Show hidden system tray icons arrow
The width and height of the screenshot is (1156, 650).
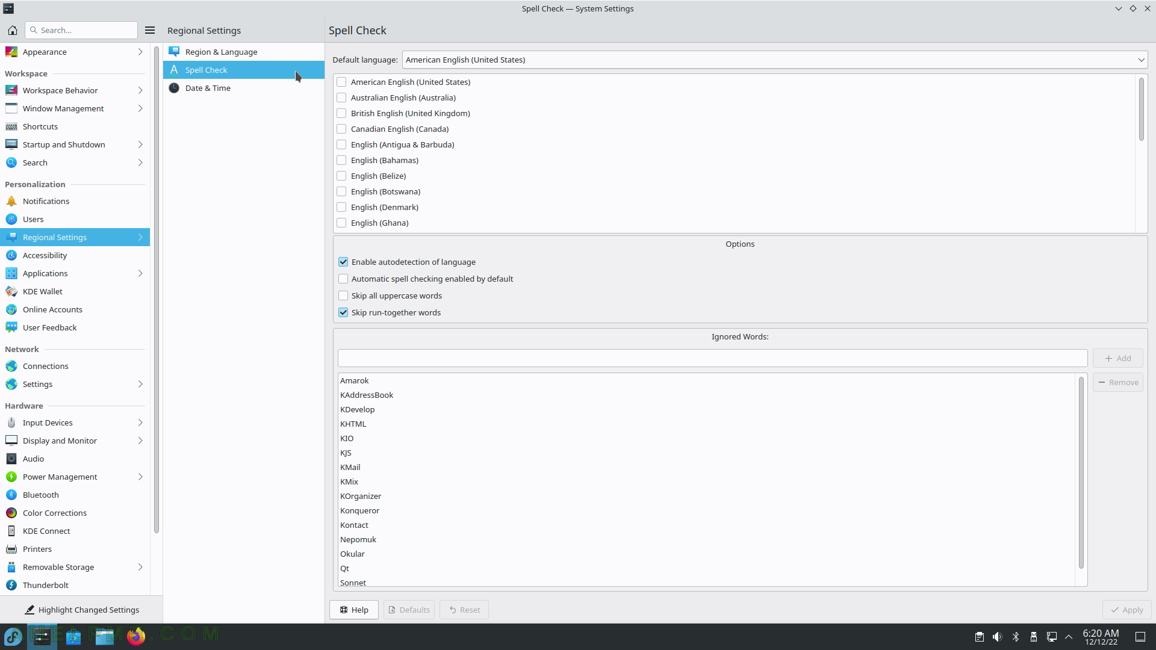point(1069,637)
